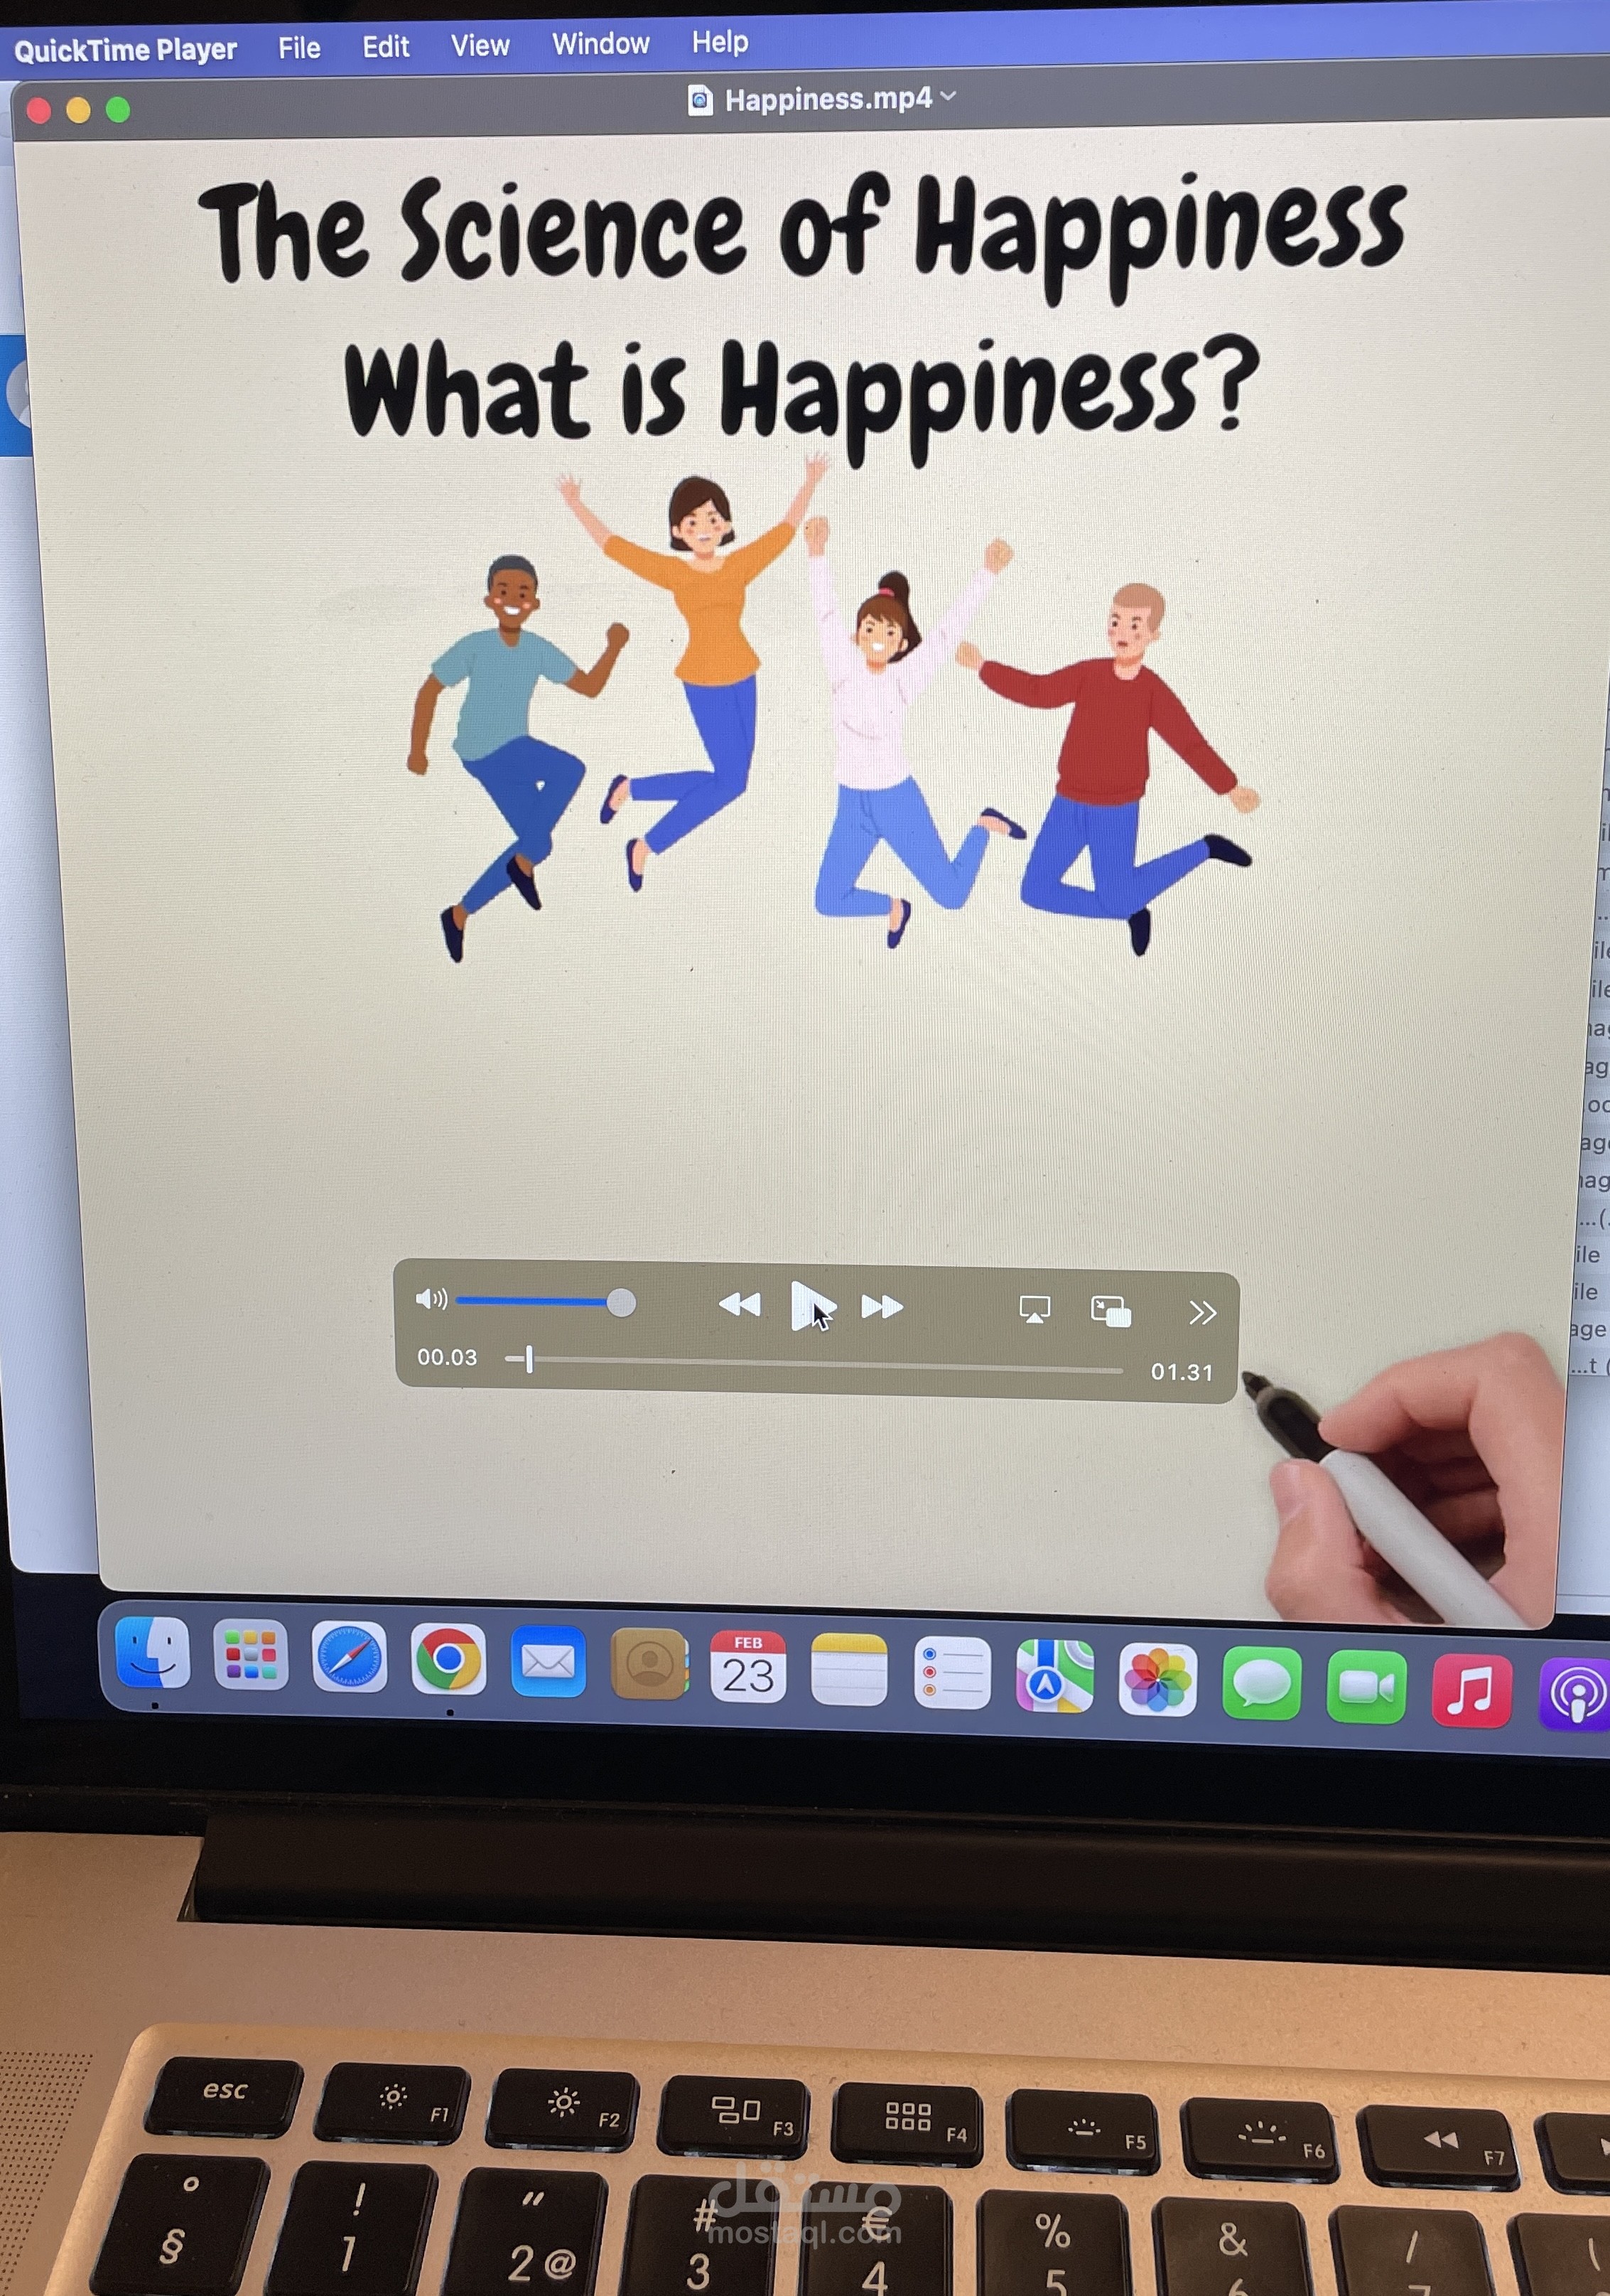
Task: Click the 01.31 duration label
Action: [1182, 1372]
